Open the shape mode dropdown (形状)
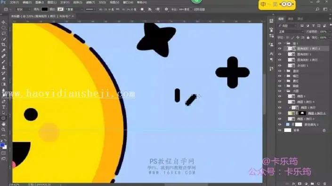 tap(23, 9)
